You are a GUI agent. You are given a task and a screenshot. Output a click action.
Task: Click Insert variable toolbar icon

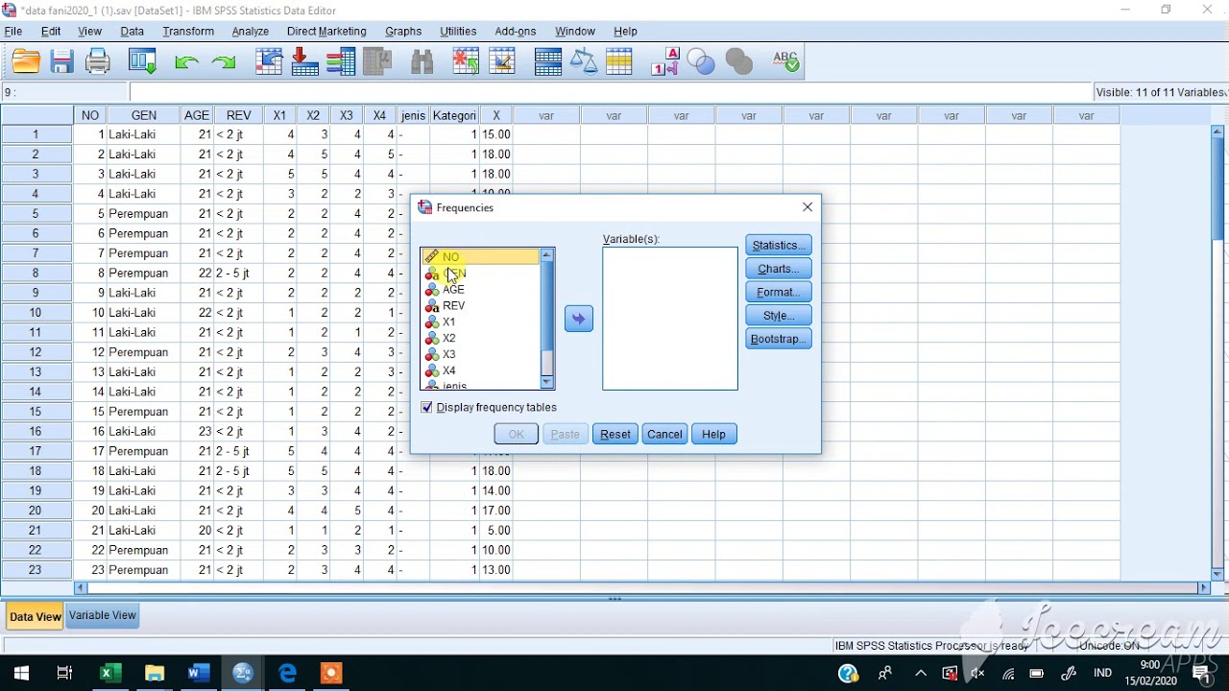pyautogui.click(x=501, y=62)
